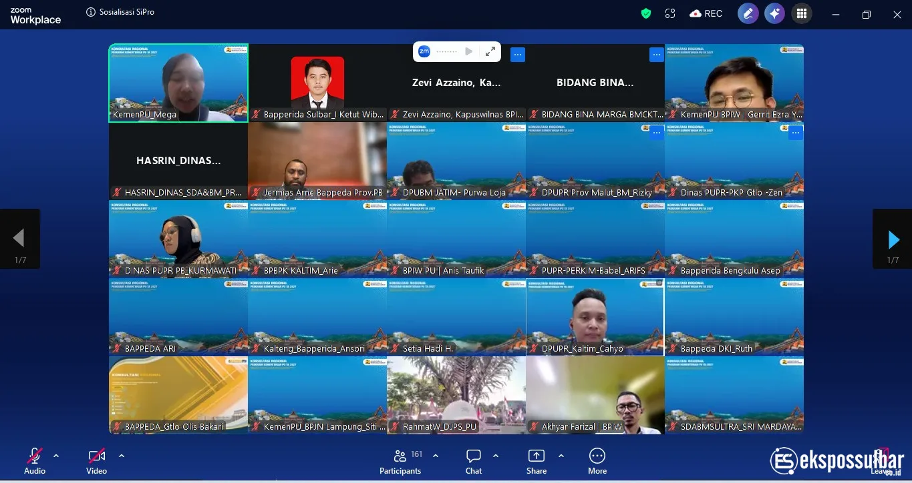
Task: Open three-dot menu on Zevi Azzaino tile
Action: pyautogui.click(x=518, y=55)
